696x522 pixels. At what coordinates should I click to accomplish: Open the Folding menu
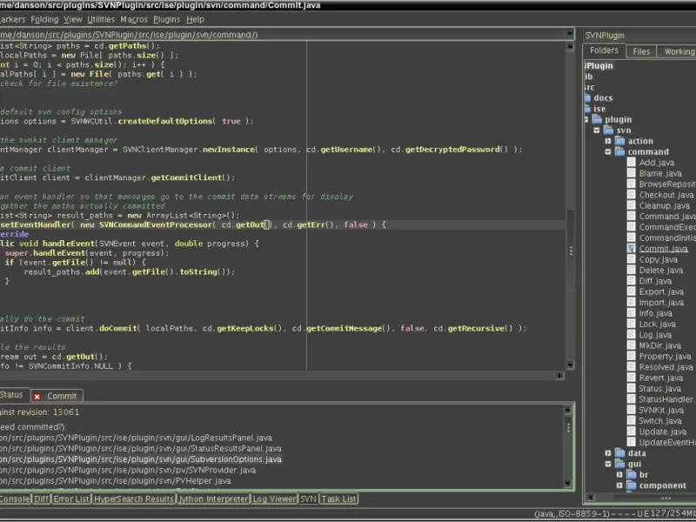44,19
